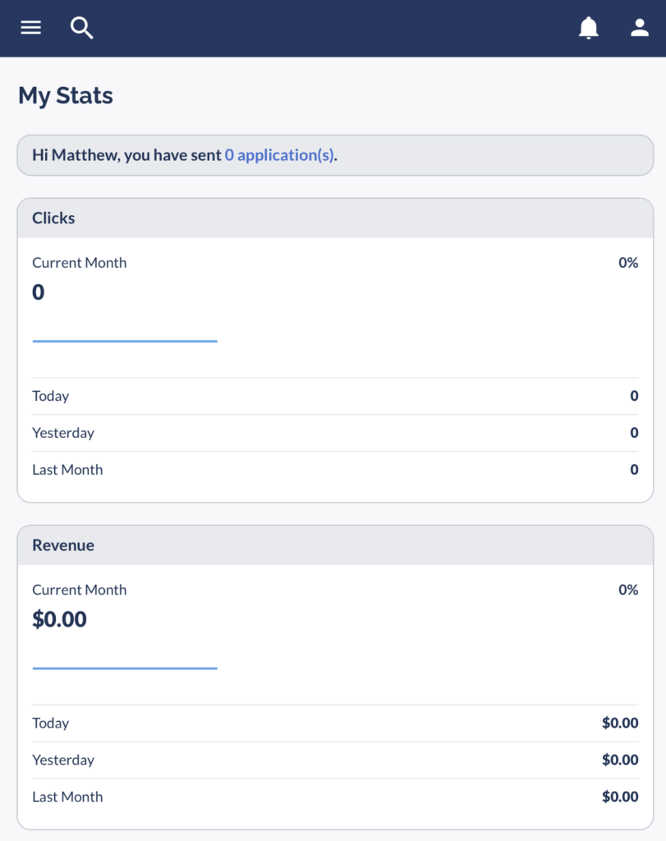This screenshot has width=666, height=841.
Task: Select the Last Month row under Clicks
Action: 335,470
